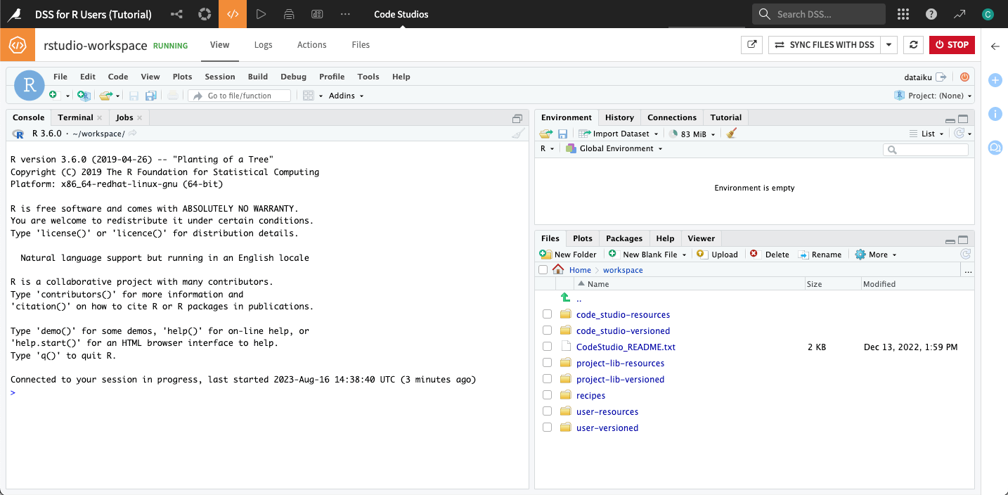Click the RStudio create project icon
This screenshot has width=1008, height=495.
pyautogui.click(x=84, y=96)
